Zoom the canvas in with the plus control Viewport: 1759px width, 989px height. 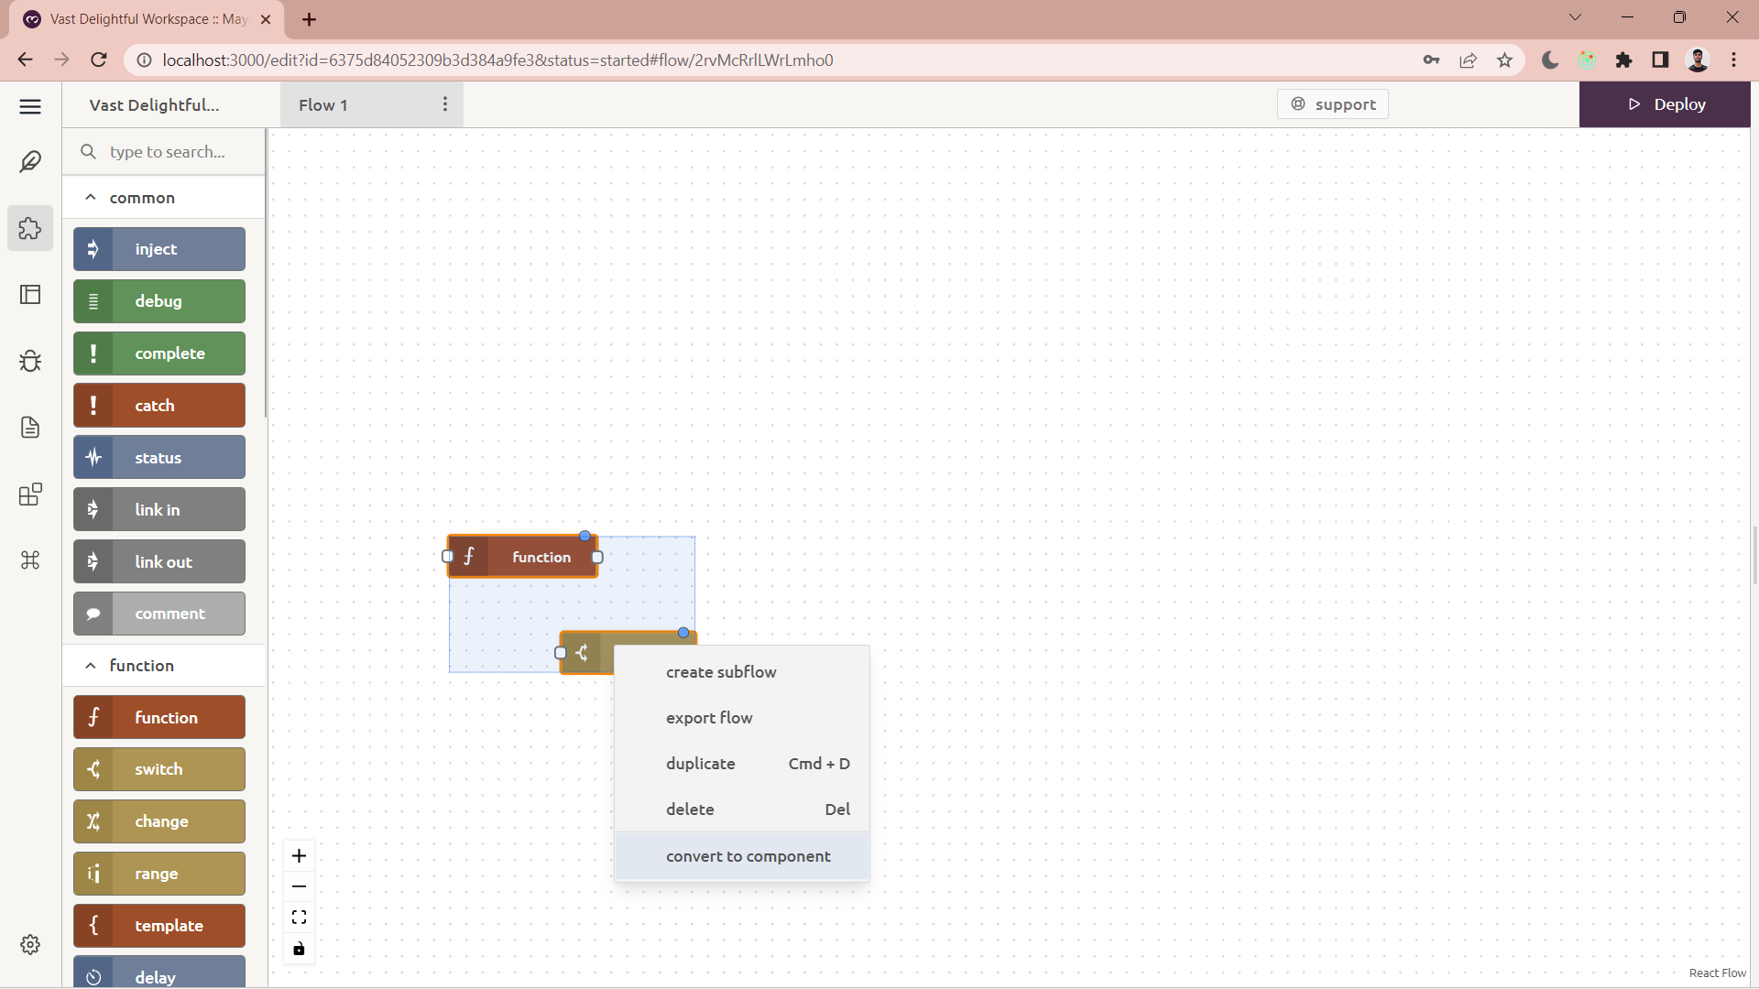(298, 855)
